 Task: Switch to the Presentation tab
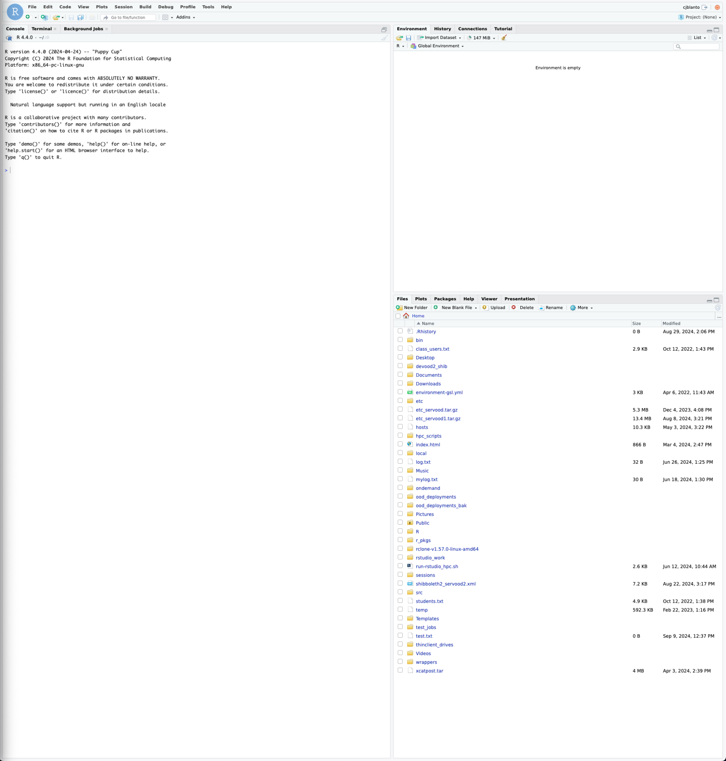(x=519, y=299)
